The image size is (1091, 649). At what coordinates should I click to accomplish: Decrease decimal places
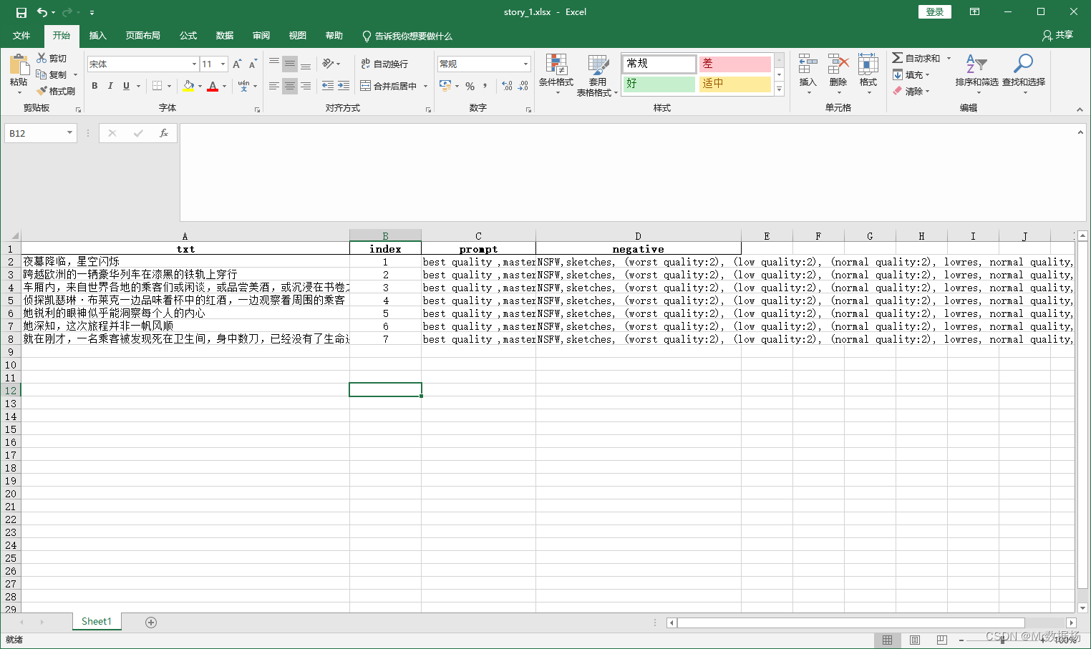[523, 86]
